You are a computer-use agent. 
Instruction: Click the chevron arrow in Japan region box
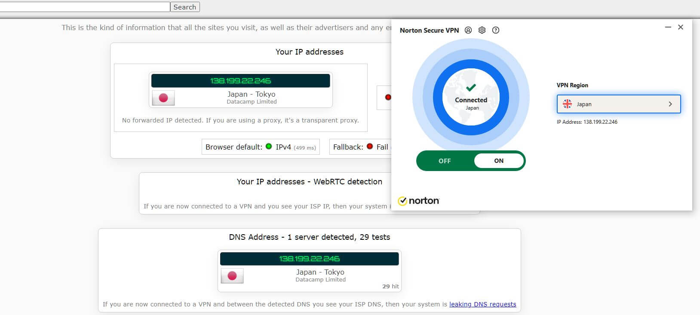point(670,104)
